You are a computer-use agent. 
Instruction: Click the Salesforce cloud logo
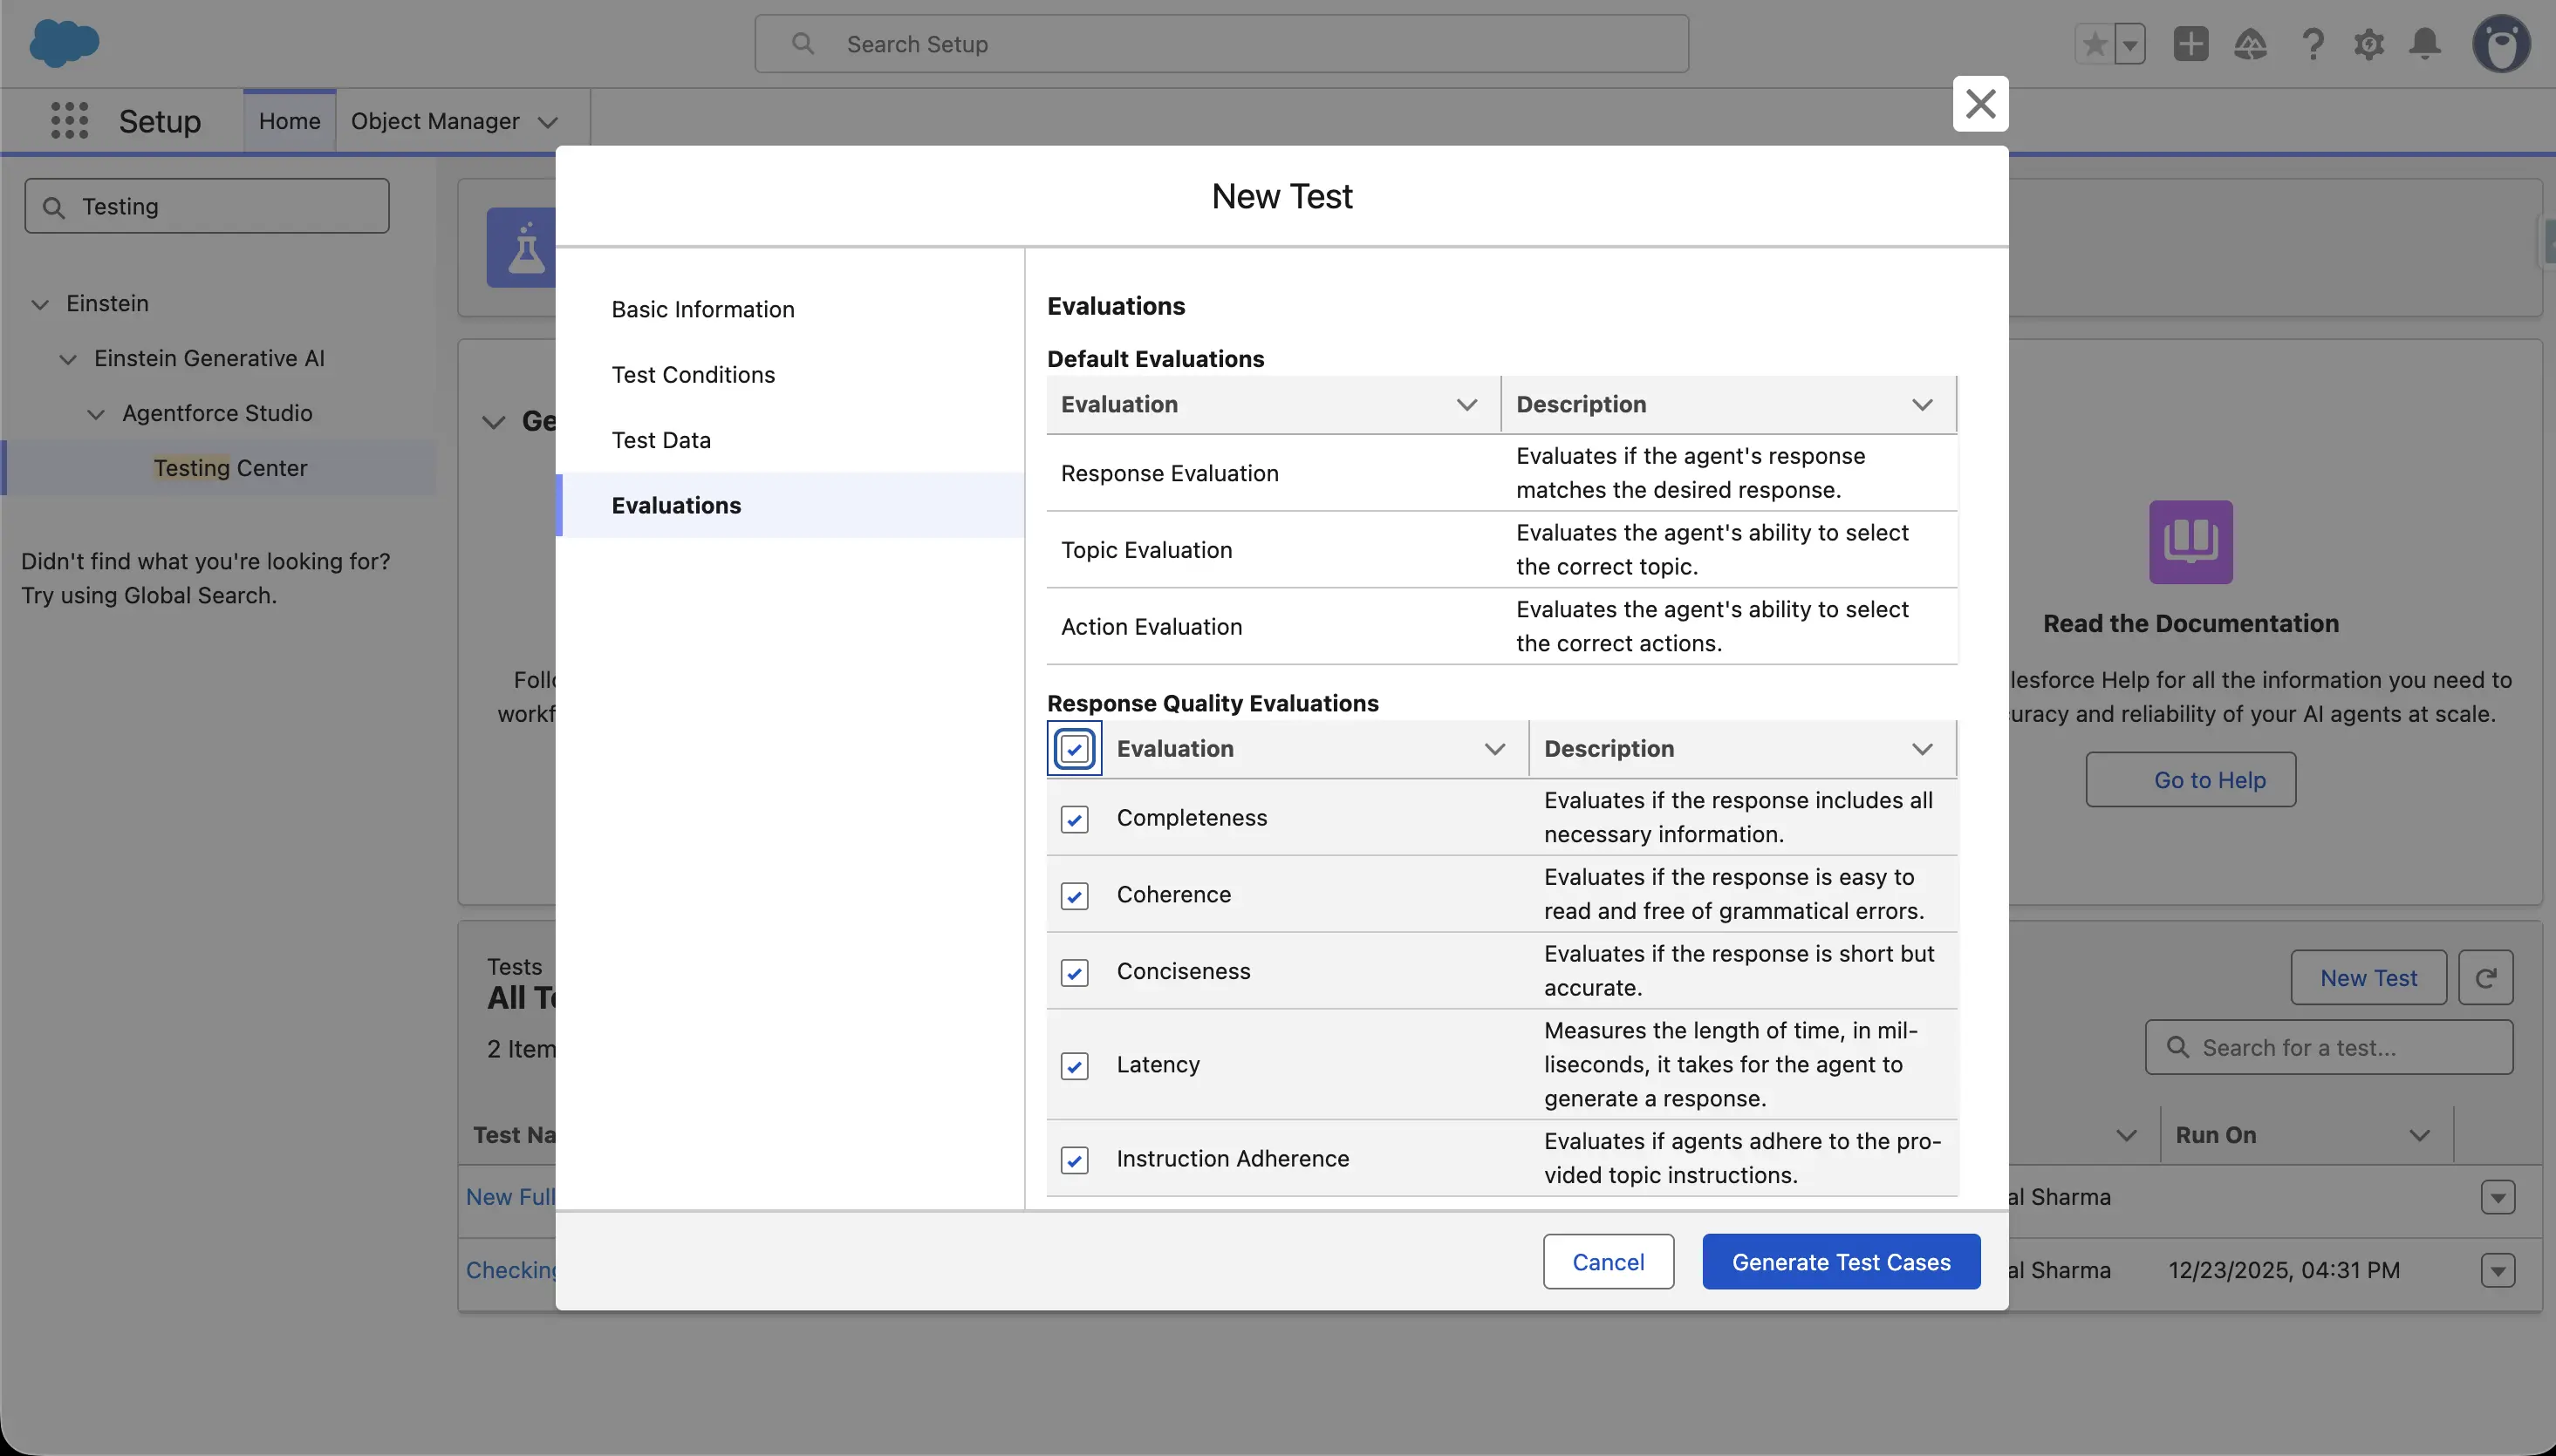[64, 44]
